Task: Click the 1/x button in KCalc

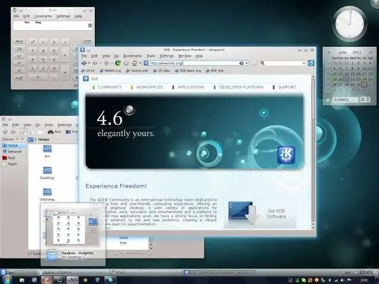Action: click(x=19, y=49)
